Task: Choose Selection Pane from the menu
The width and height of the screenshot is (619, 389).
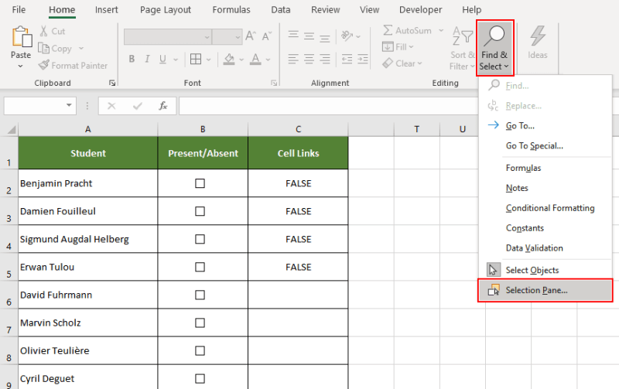Action: click(x=545, y=290)
